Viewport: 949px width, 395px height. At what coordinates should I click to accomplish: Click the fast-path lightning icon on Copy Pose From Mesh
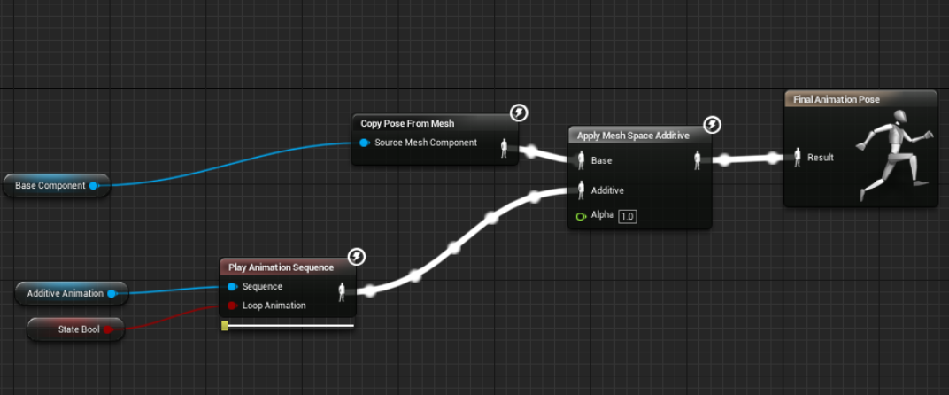point(519,112)
